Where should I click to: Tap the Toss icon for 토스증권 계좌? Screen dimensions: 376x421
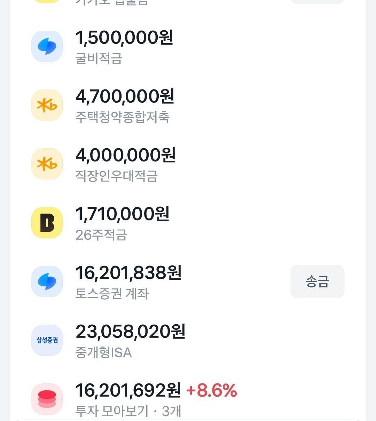coord(47,281)
